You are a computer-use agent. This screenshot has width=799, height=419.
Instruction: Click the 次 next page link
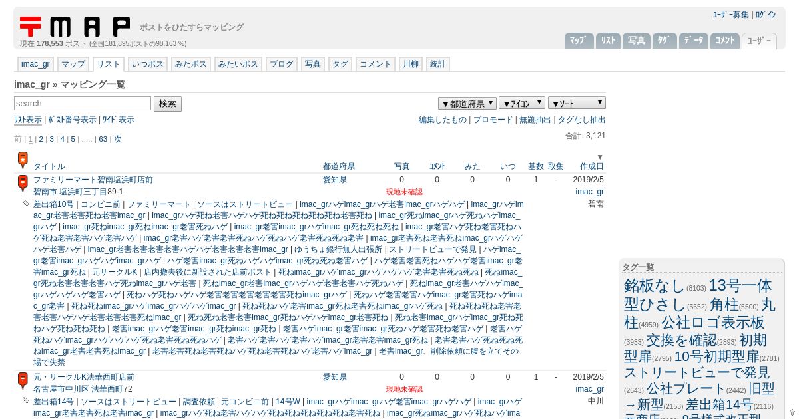click(118, 139)
